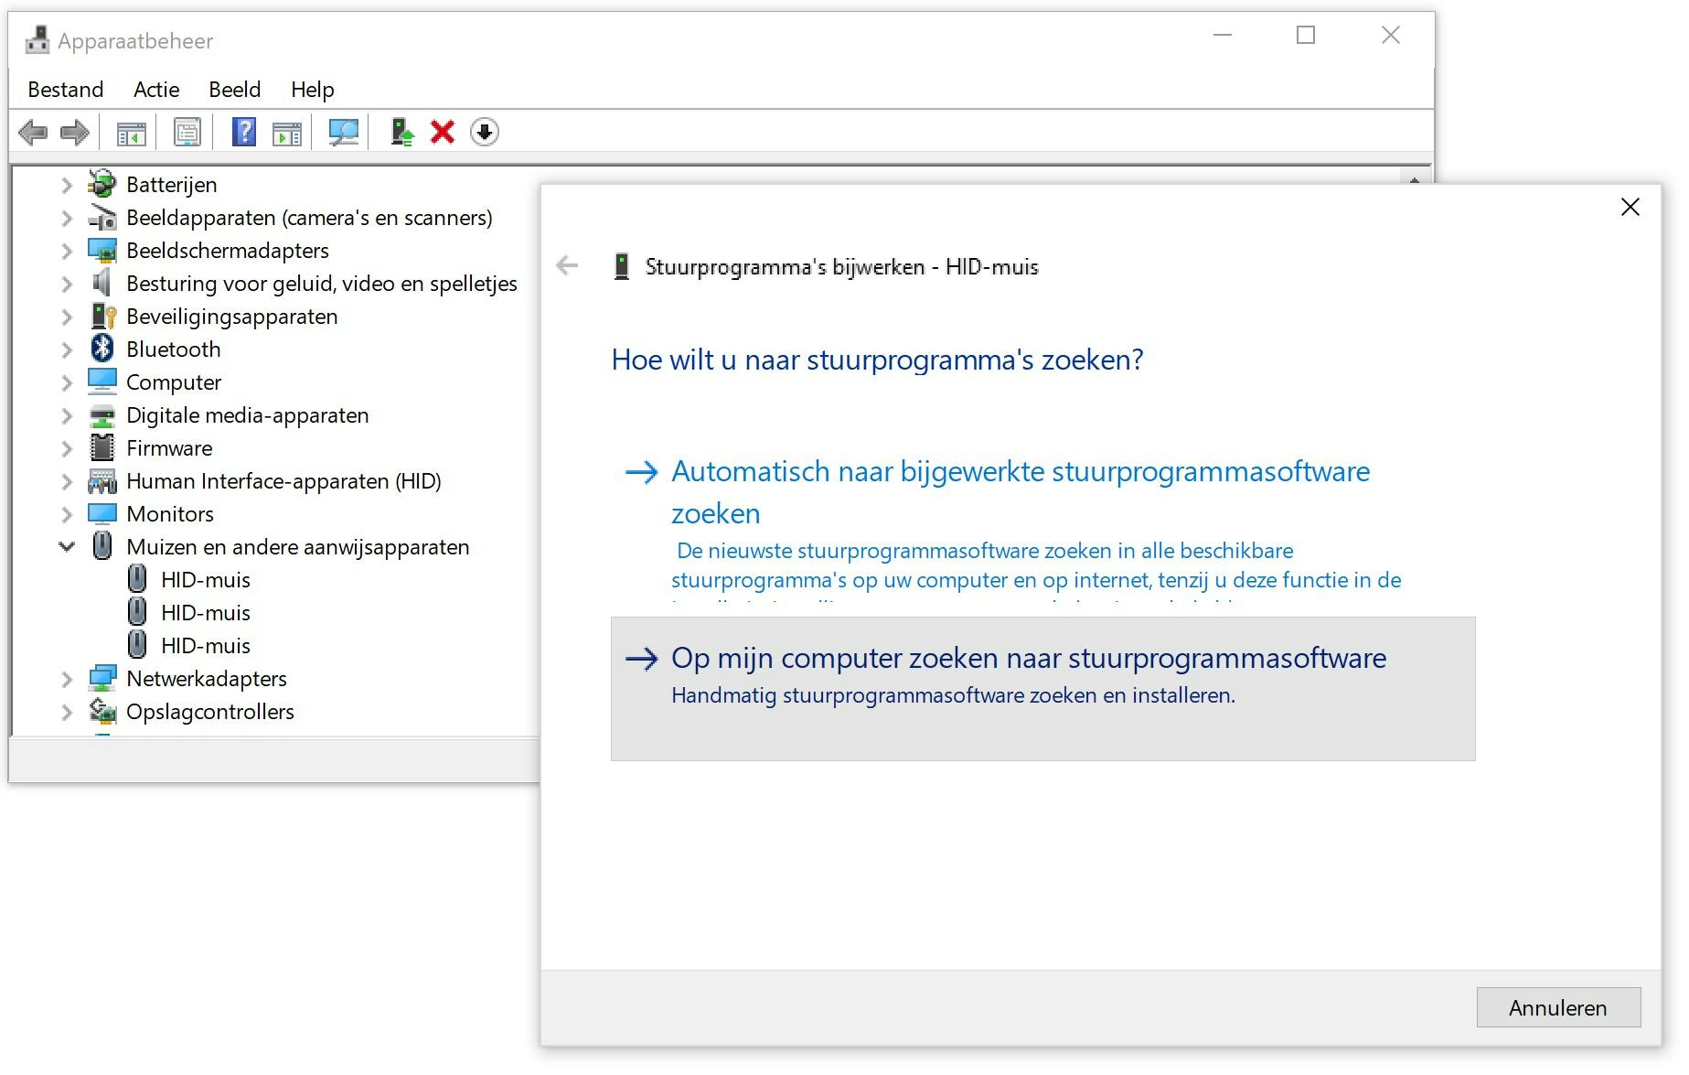Image resolution: width=1689 pixels, height=1075 pixels.
Task: Click the Back arrow in Device Manager toolbar
Action: point(33,133)
